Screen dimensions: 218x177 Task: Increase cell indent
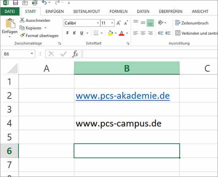168,33
